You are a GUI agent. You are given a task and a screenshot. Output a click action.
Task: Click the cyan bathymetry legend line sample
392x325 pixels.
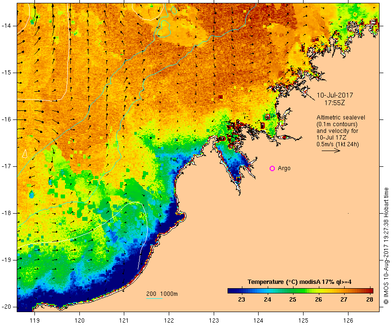tap(154, 298)
